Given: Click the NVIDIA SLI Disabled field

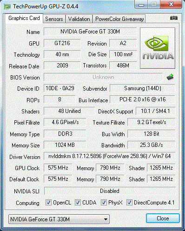Looking at the screenshot, I should pos(110,191).
